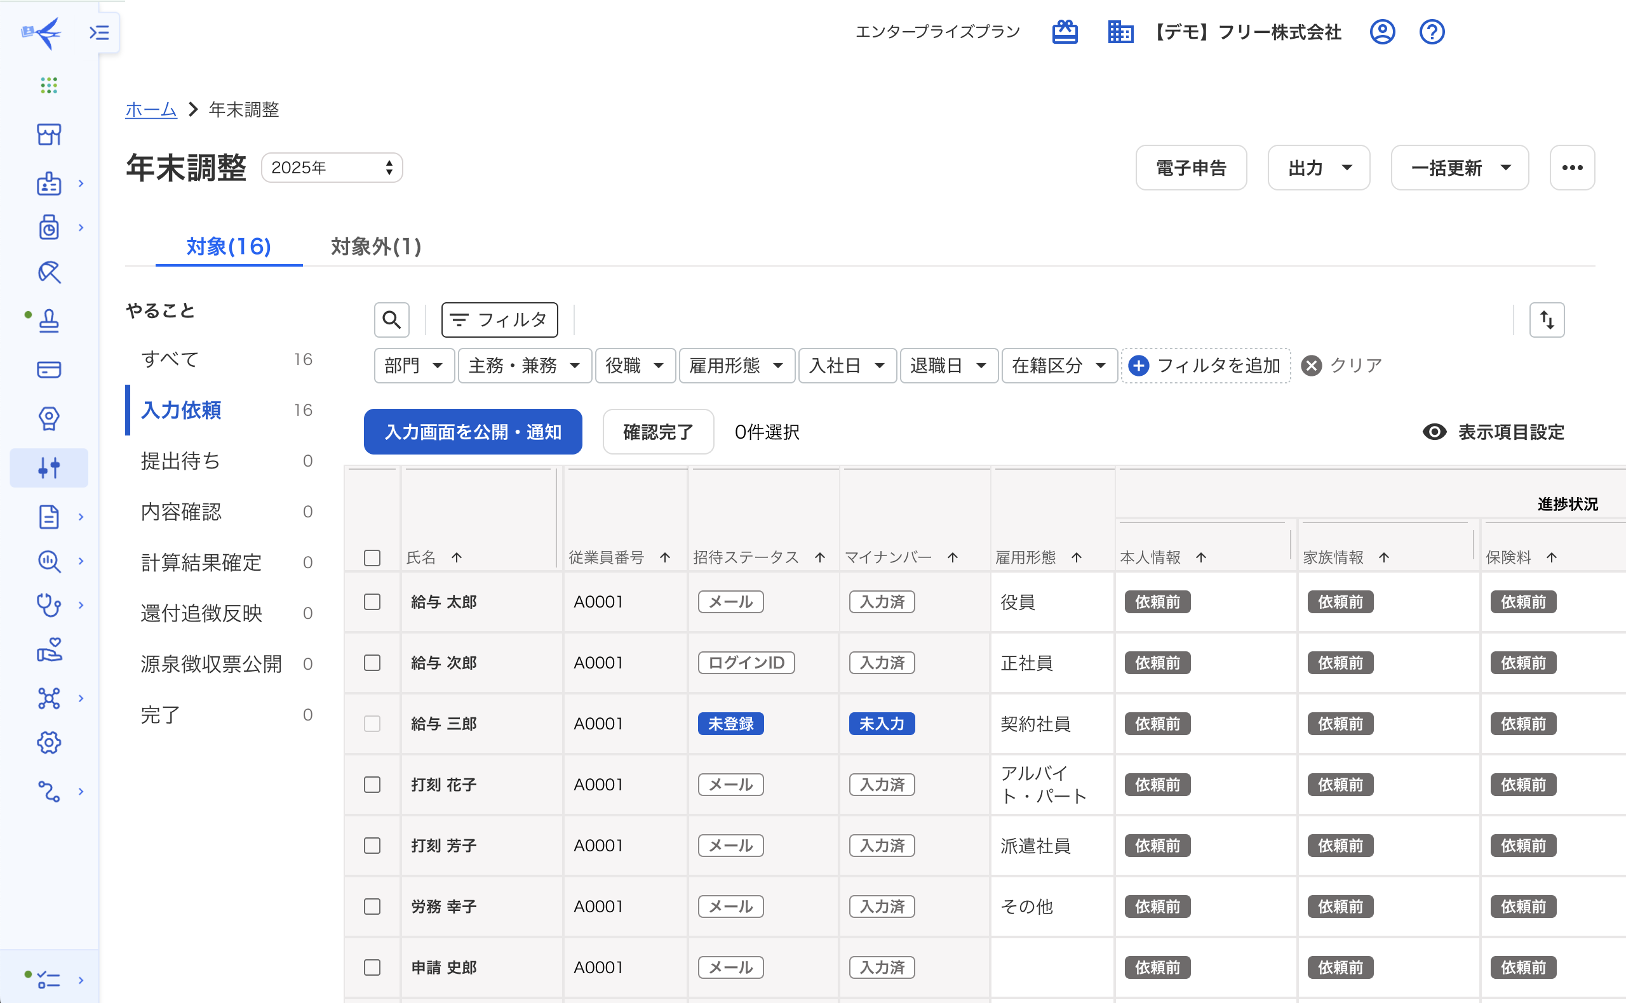Toggle the select-all header checkbox
The height and width of the screenshot is (1003, 1626).
(x=372, y=557)
